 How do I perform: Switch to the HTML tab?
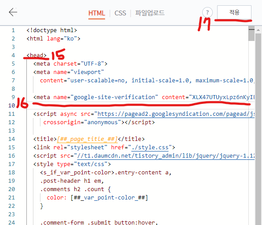(x=97, y=13)
